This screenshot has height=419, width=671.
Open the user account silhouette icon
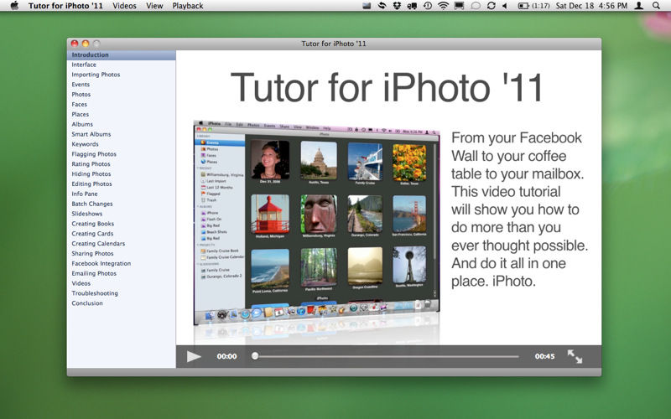639,6
